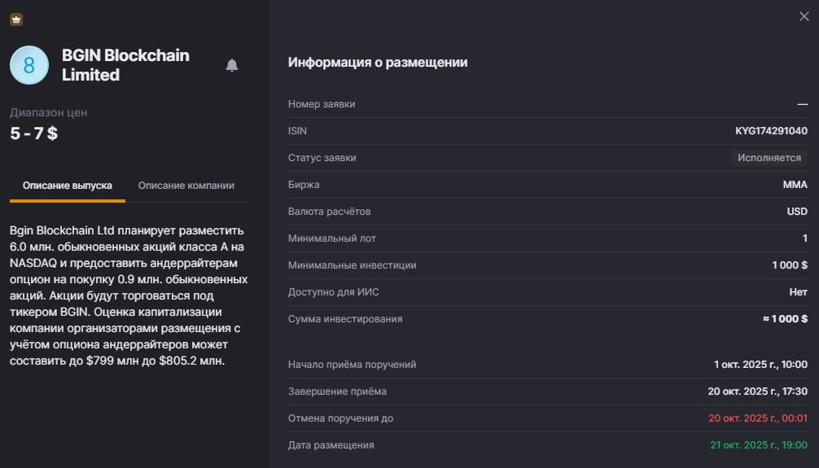Close the placement info panel

(x=804, y=16)
